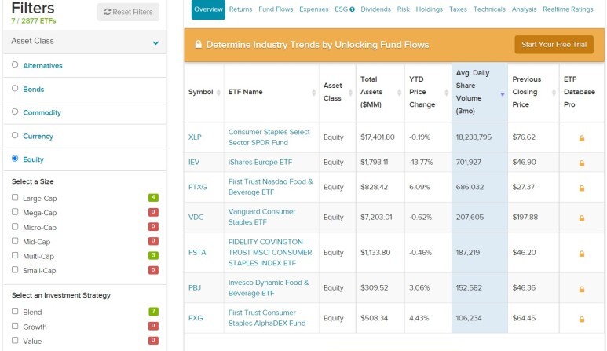Viewport: 607px width, 351px height.
Task: Check the Large-Cap size checkbox
Action: click(15, 197)
